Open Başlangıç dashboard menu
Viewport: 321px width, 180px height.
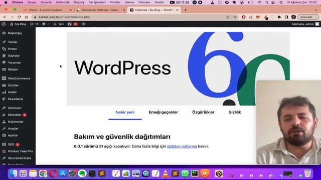pos(15,33)
